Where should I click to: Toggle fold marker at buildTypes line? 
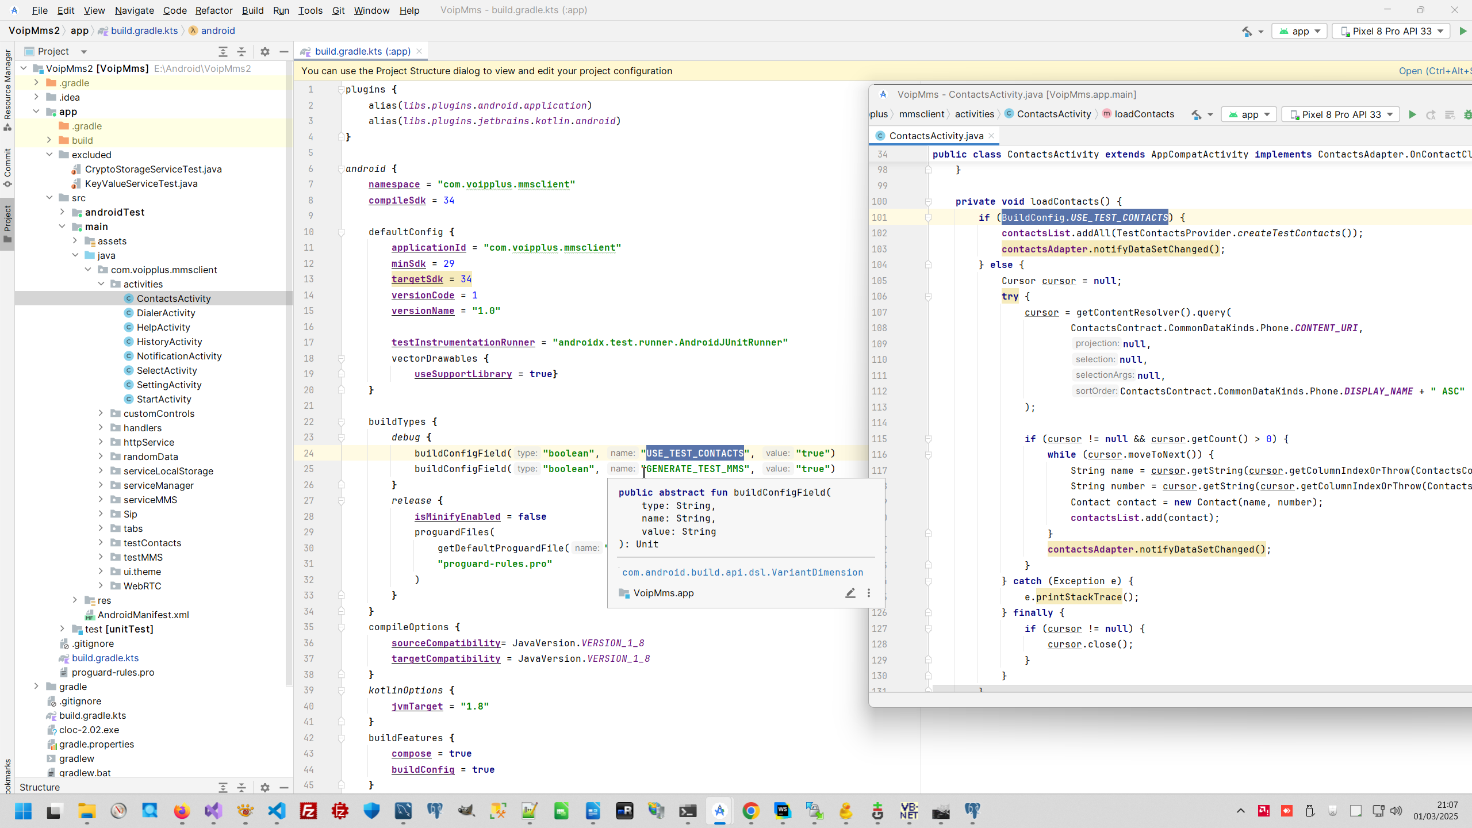[x=341, y=421]
